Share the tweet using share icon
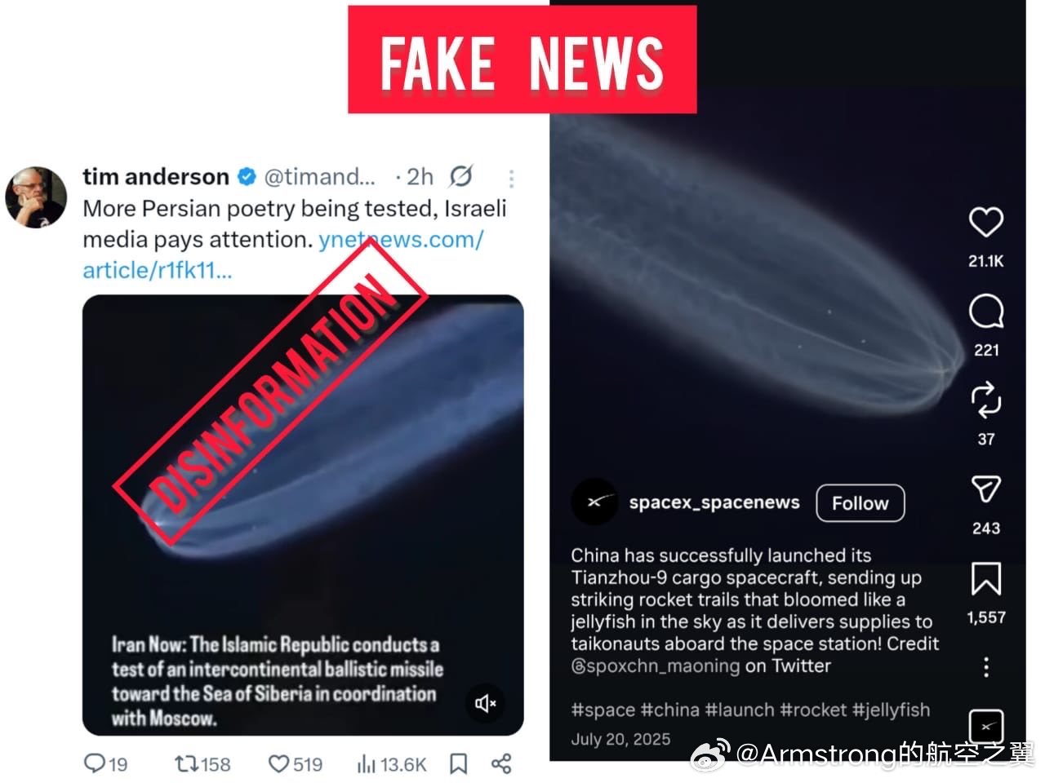This screenshot has width=1045, height=783. pyautogui.click(x=501, y=764)
